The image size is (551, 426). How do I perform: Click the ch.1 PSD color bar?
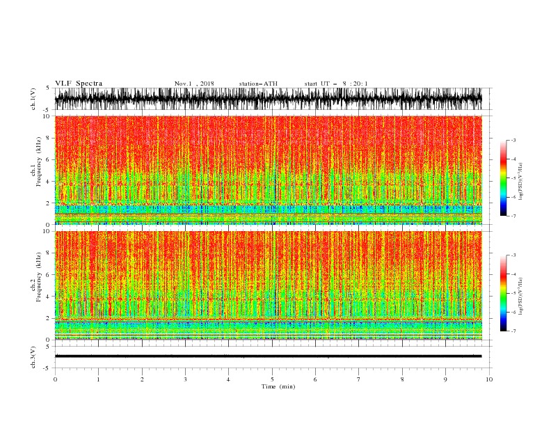503,178
